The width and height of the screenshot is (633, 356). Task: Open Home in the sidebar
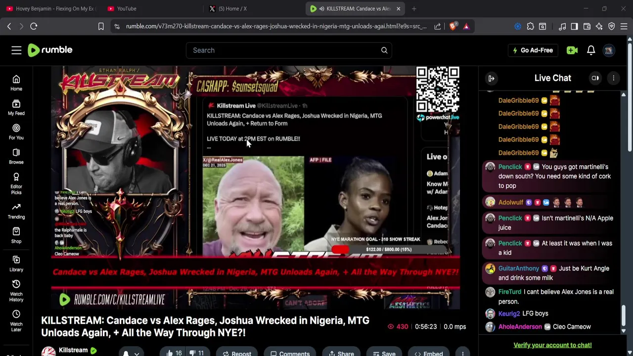click(x=16, y=83)
